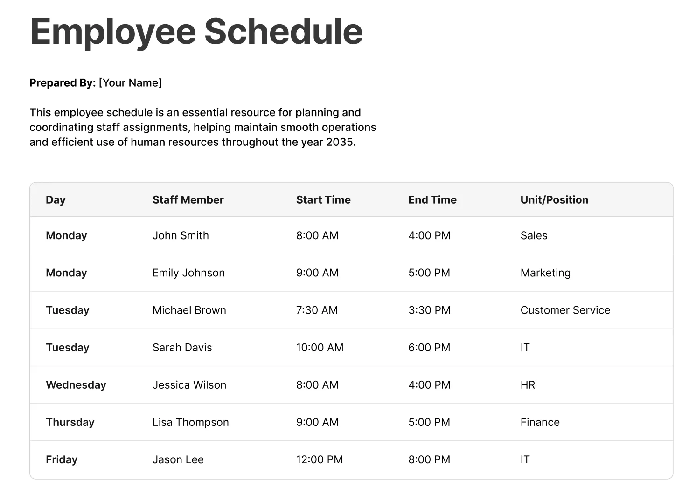Click the Wednesday cell
This screenshot has width=696, height=480.
pyautogui.click(x=76, y=385)
